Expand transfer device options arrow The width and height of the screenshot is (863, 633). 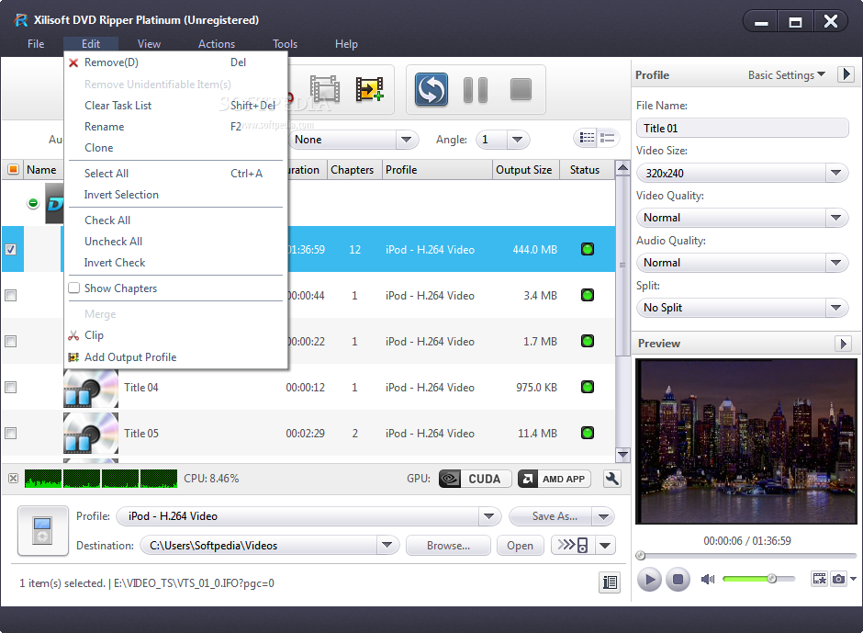click(605, 546)
